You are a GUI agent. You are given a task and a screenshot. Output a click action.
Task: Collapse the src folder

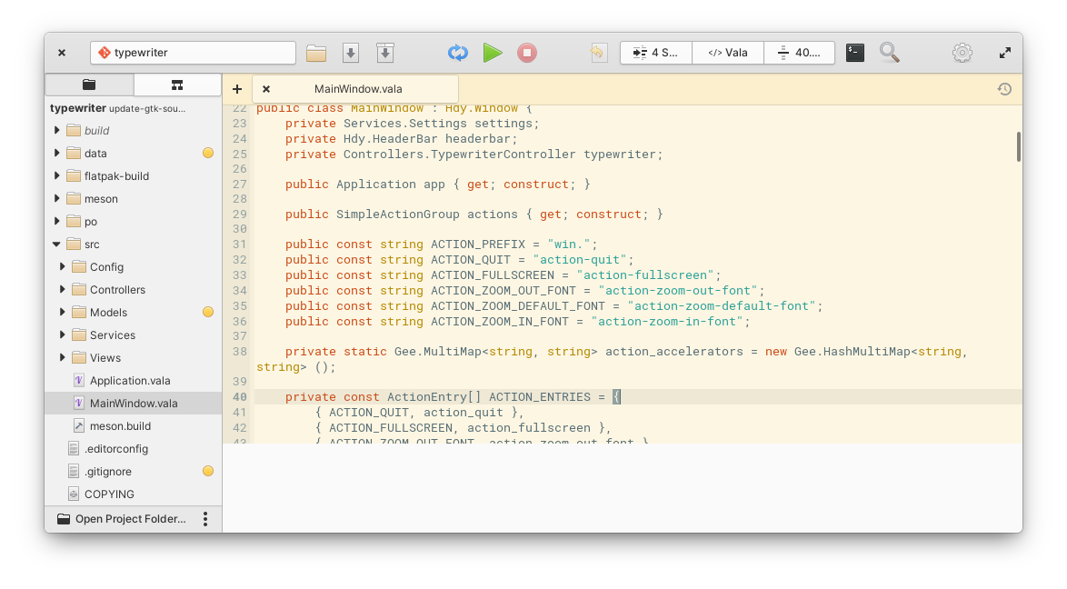point(56,244)
